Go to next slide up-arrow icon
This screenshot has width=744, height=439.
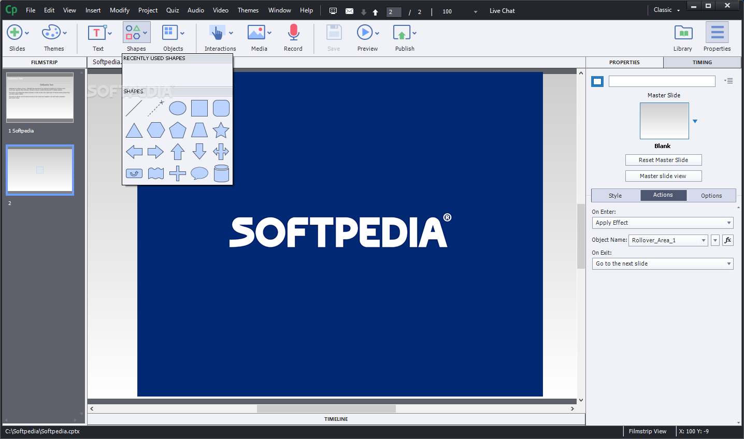tap(376, 12)
